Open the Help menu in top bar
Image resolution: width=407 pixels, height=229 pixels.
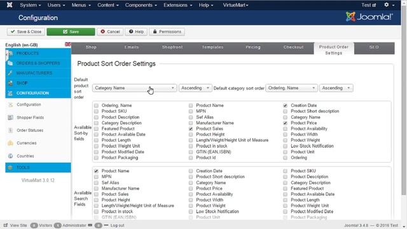[x=206, y=5]
